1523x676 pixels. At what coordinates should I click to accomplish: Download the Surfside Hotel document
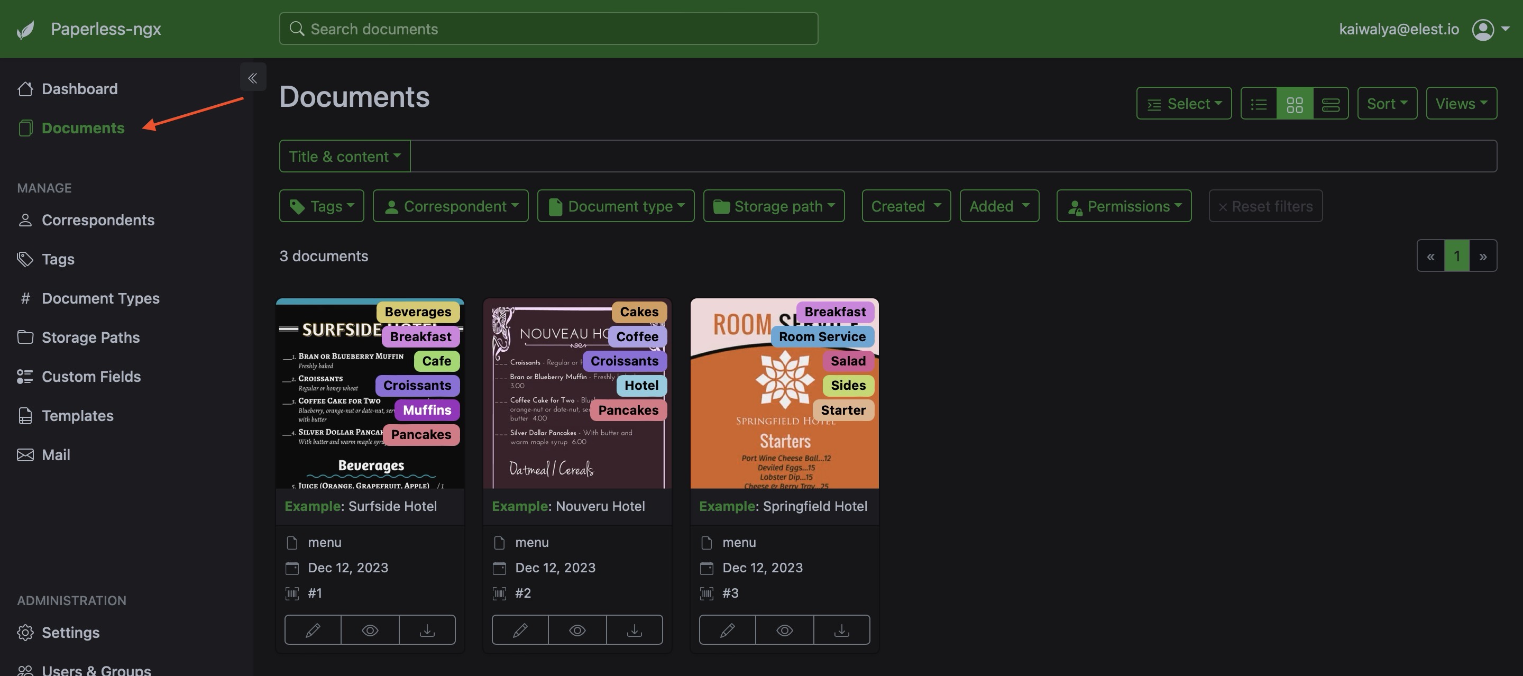click(x=427, y=630)
